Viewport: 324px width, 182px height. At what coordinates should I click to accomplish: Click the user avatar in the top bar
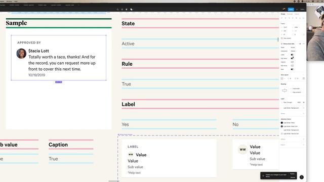click(284, 9)
